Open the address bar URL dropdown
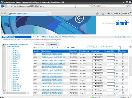Viewport: 132px width, 98px height. pyautogui.click(x=92, y=6)
